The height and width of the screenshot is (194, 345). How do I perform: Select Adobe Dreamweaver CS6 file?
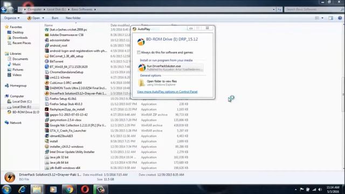66,34
